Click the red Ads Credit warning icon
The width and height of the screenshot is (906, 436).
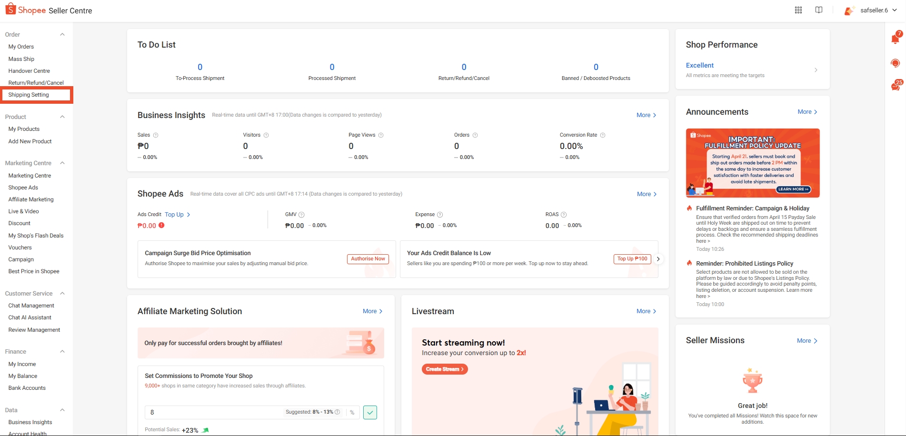point(161,225)
